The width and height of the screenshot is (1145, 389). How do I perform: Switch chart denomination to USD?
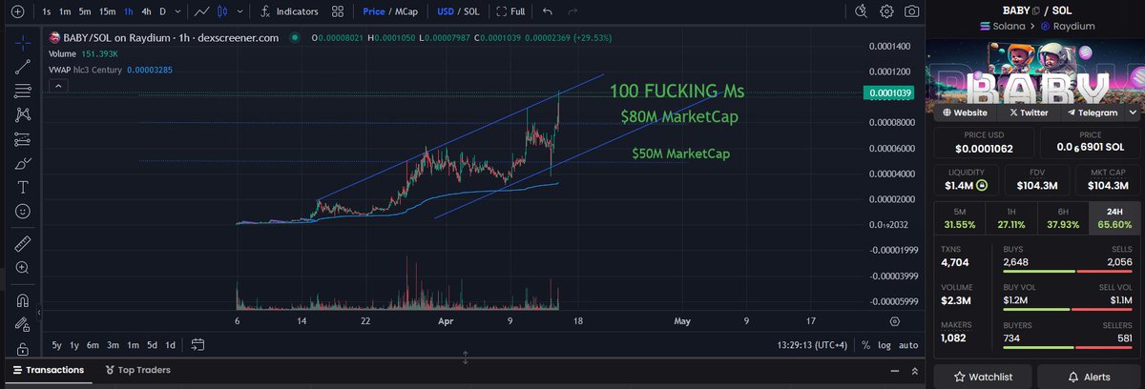(x=446, y=11)
